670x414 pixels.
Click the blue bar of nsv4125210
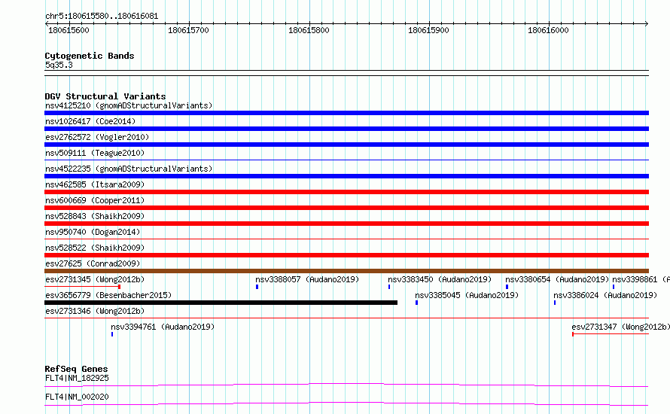346,113
